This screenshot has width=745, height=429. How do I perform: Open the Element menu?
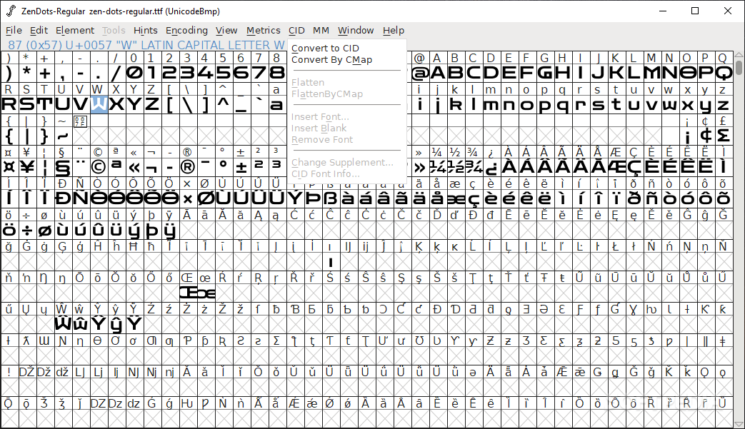point(75,31)
